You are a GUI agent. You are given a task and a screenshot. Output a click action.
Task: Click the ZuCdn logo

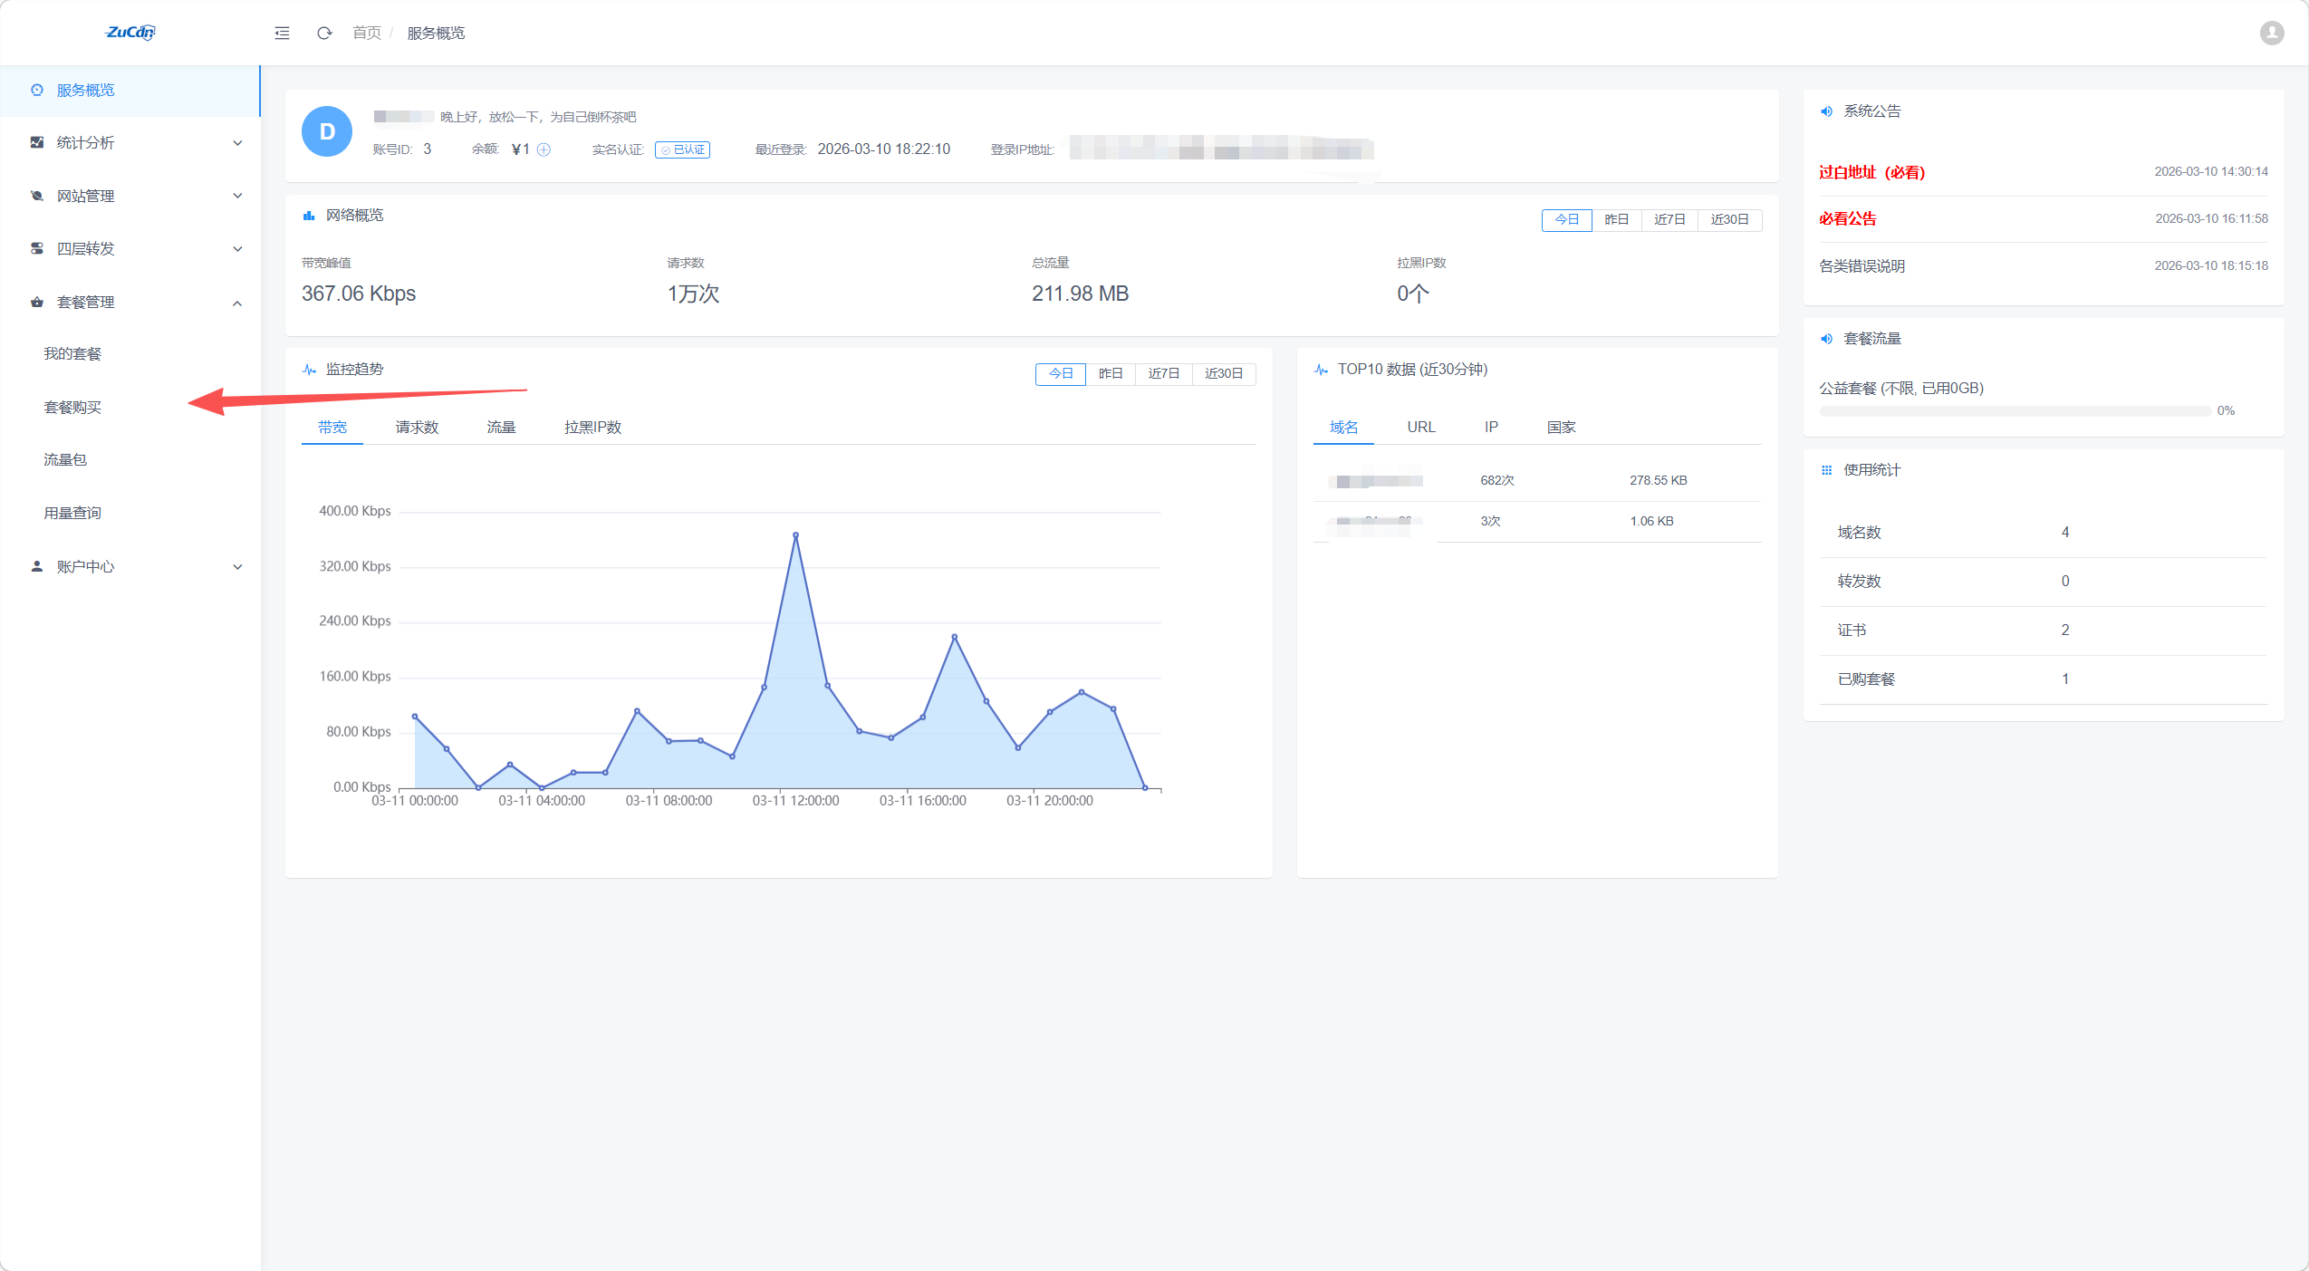130,33
